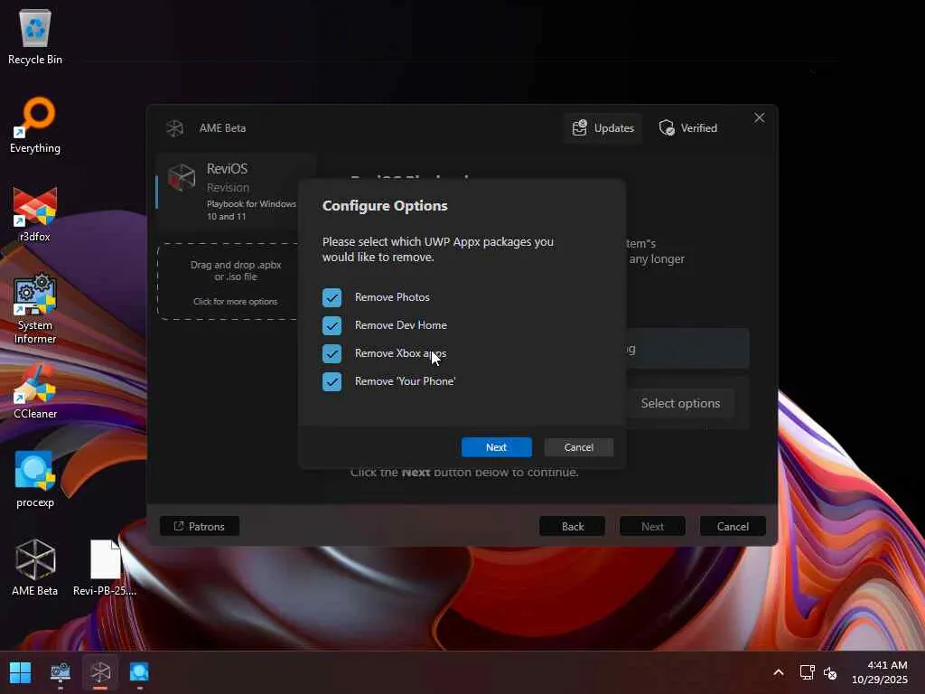Click the blue Next button in Configure Options

[496, 447]
